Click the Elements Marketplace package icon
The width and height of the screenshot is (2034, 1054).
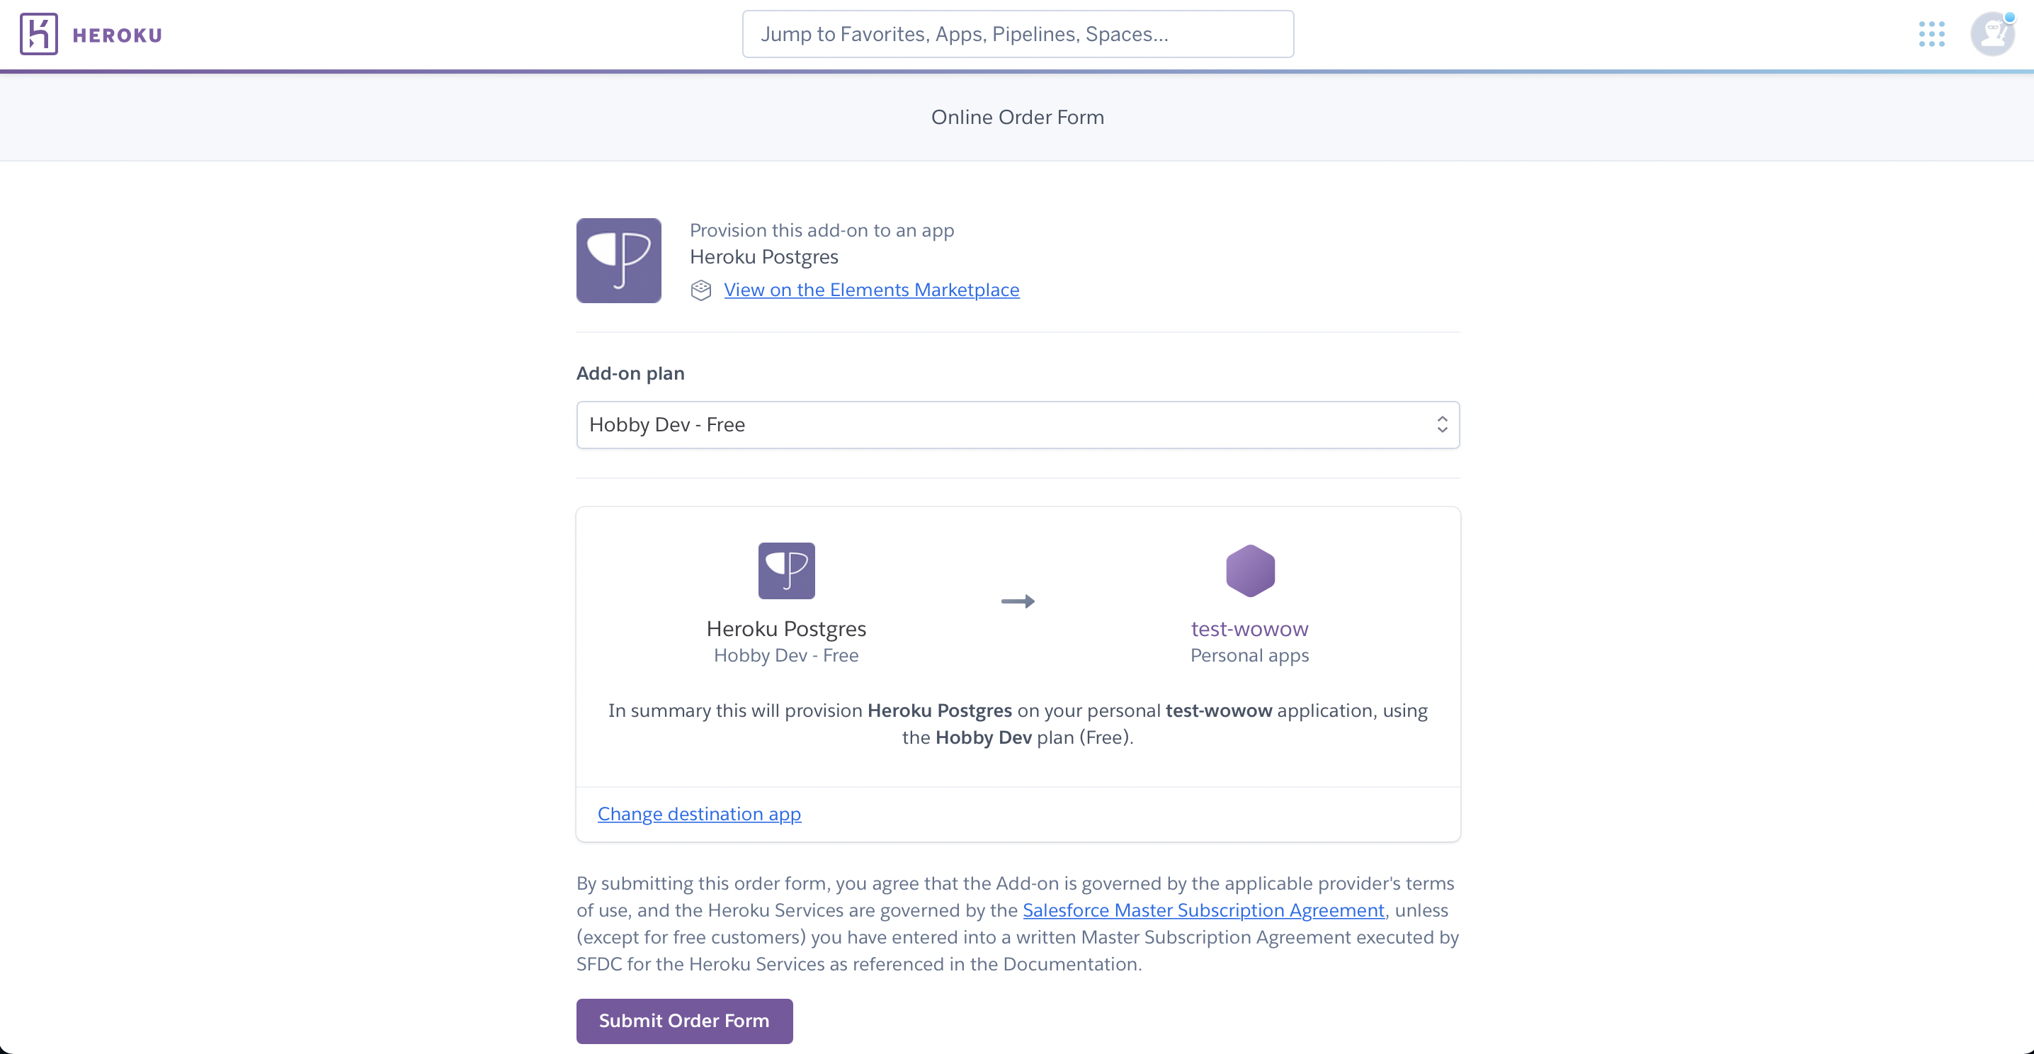(x=700, y=290)
